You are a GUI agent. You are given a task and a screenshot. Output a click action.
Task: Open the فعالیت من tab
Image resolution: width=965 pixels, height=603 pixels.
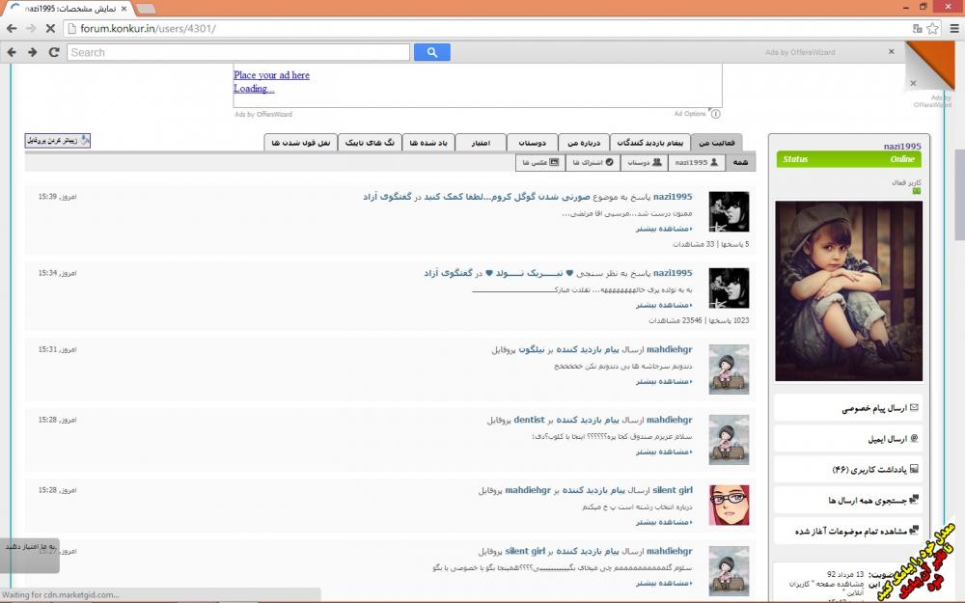716,143
